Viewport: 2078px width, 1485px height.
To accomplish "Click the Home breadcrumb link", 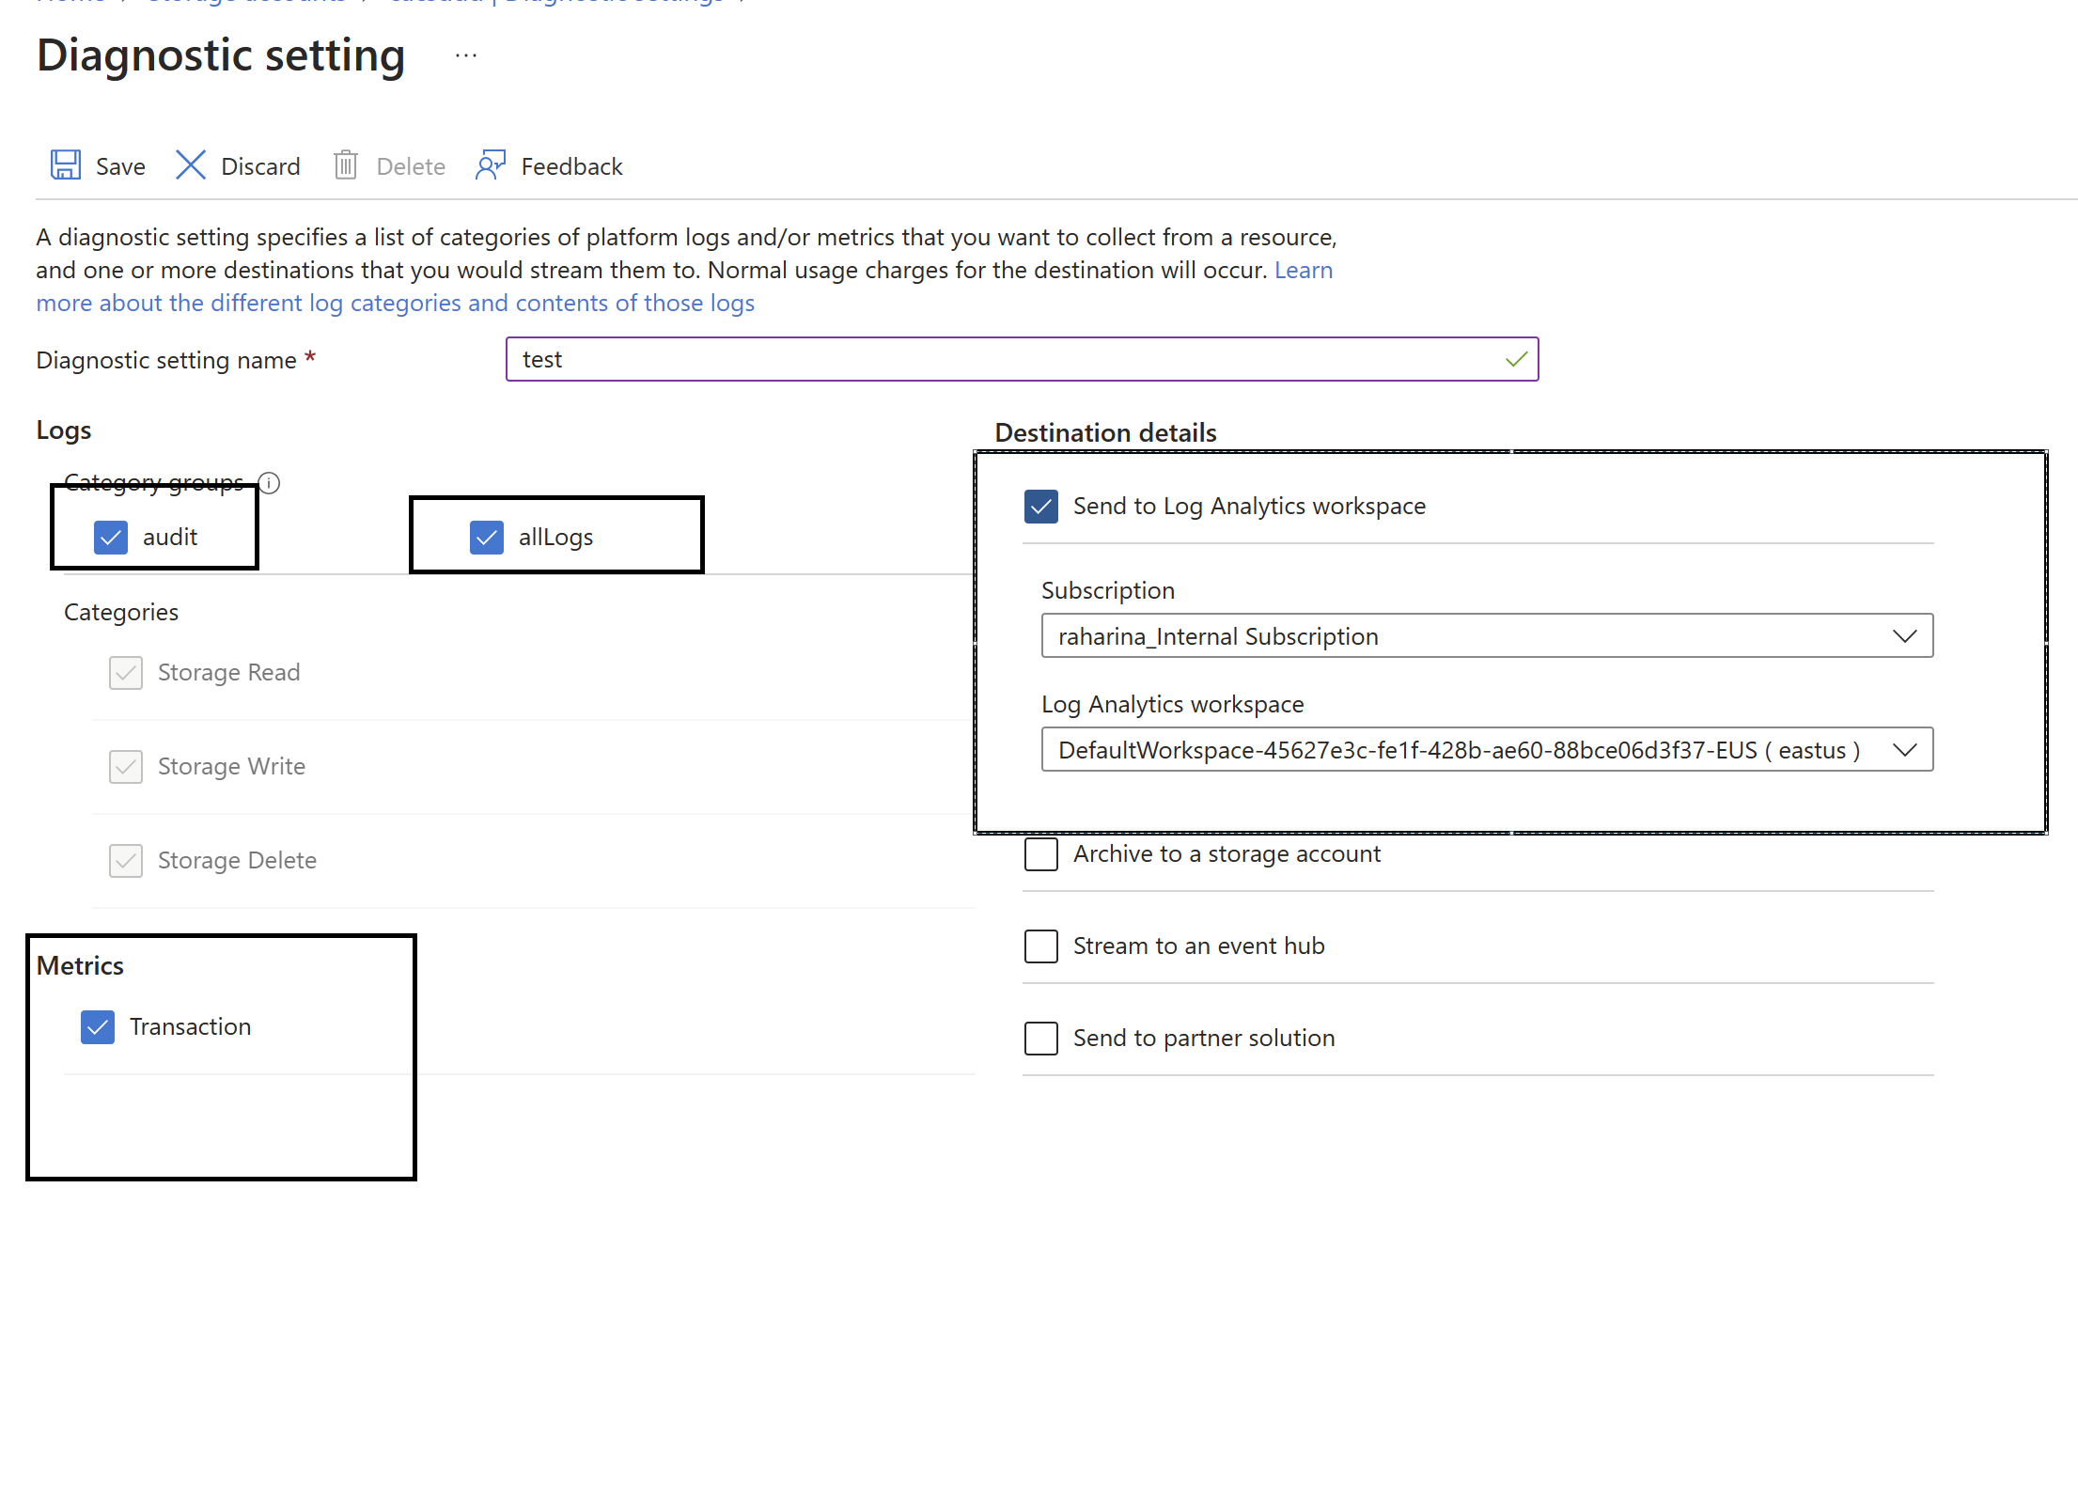I will coord(70,2).
